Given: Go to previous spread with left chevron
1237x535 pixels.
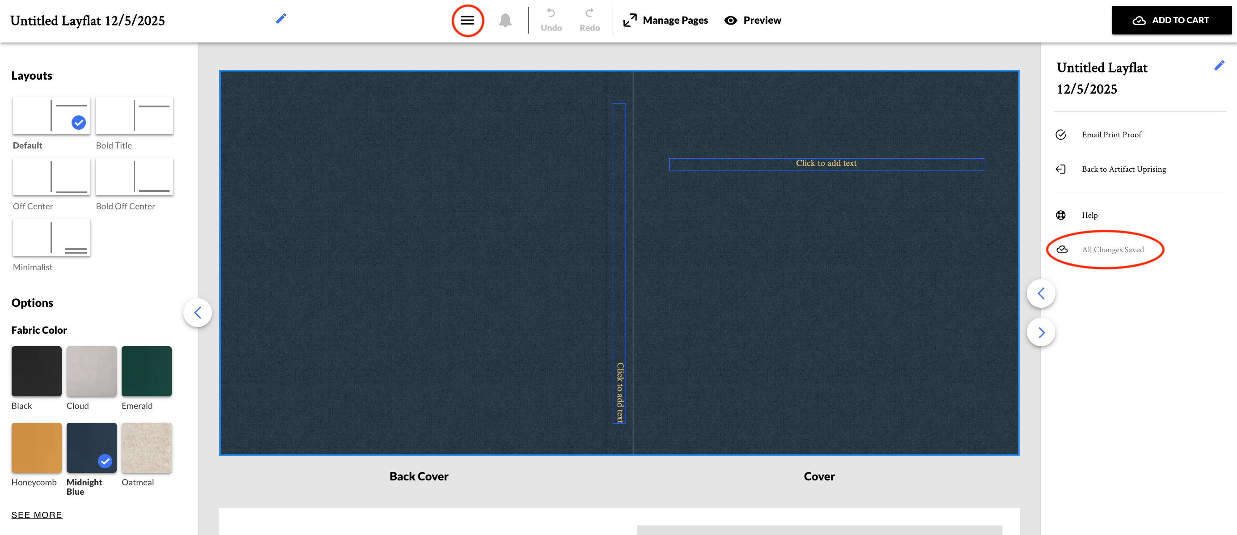Looking at the screenshot, I should click(1041, 293).
